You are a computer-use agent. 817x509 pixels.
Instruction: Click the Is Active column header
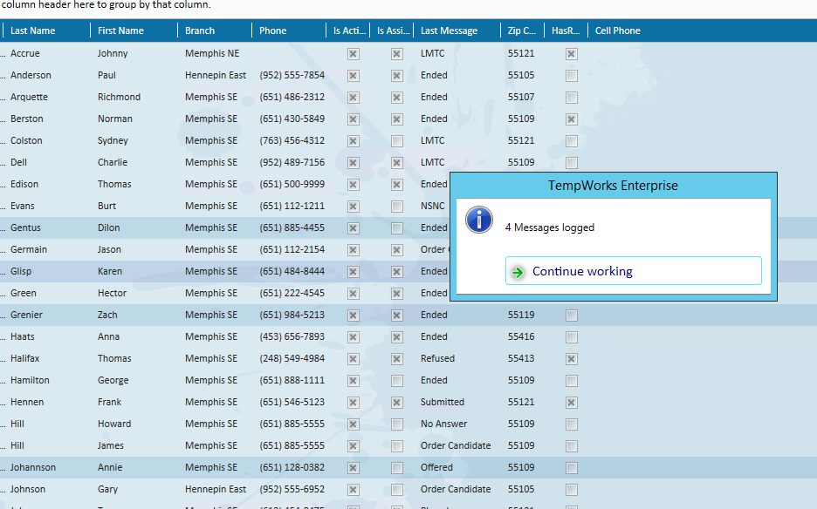click(349, 31)
